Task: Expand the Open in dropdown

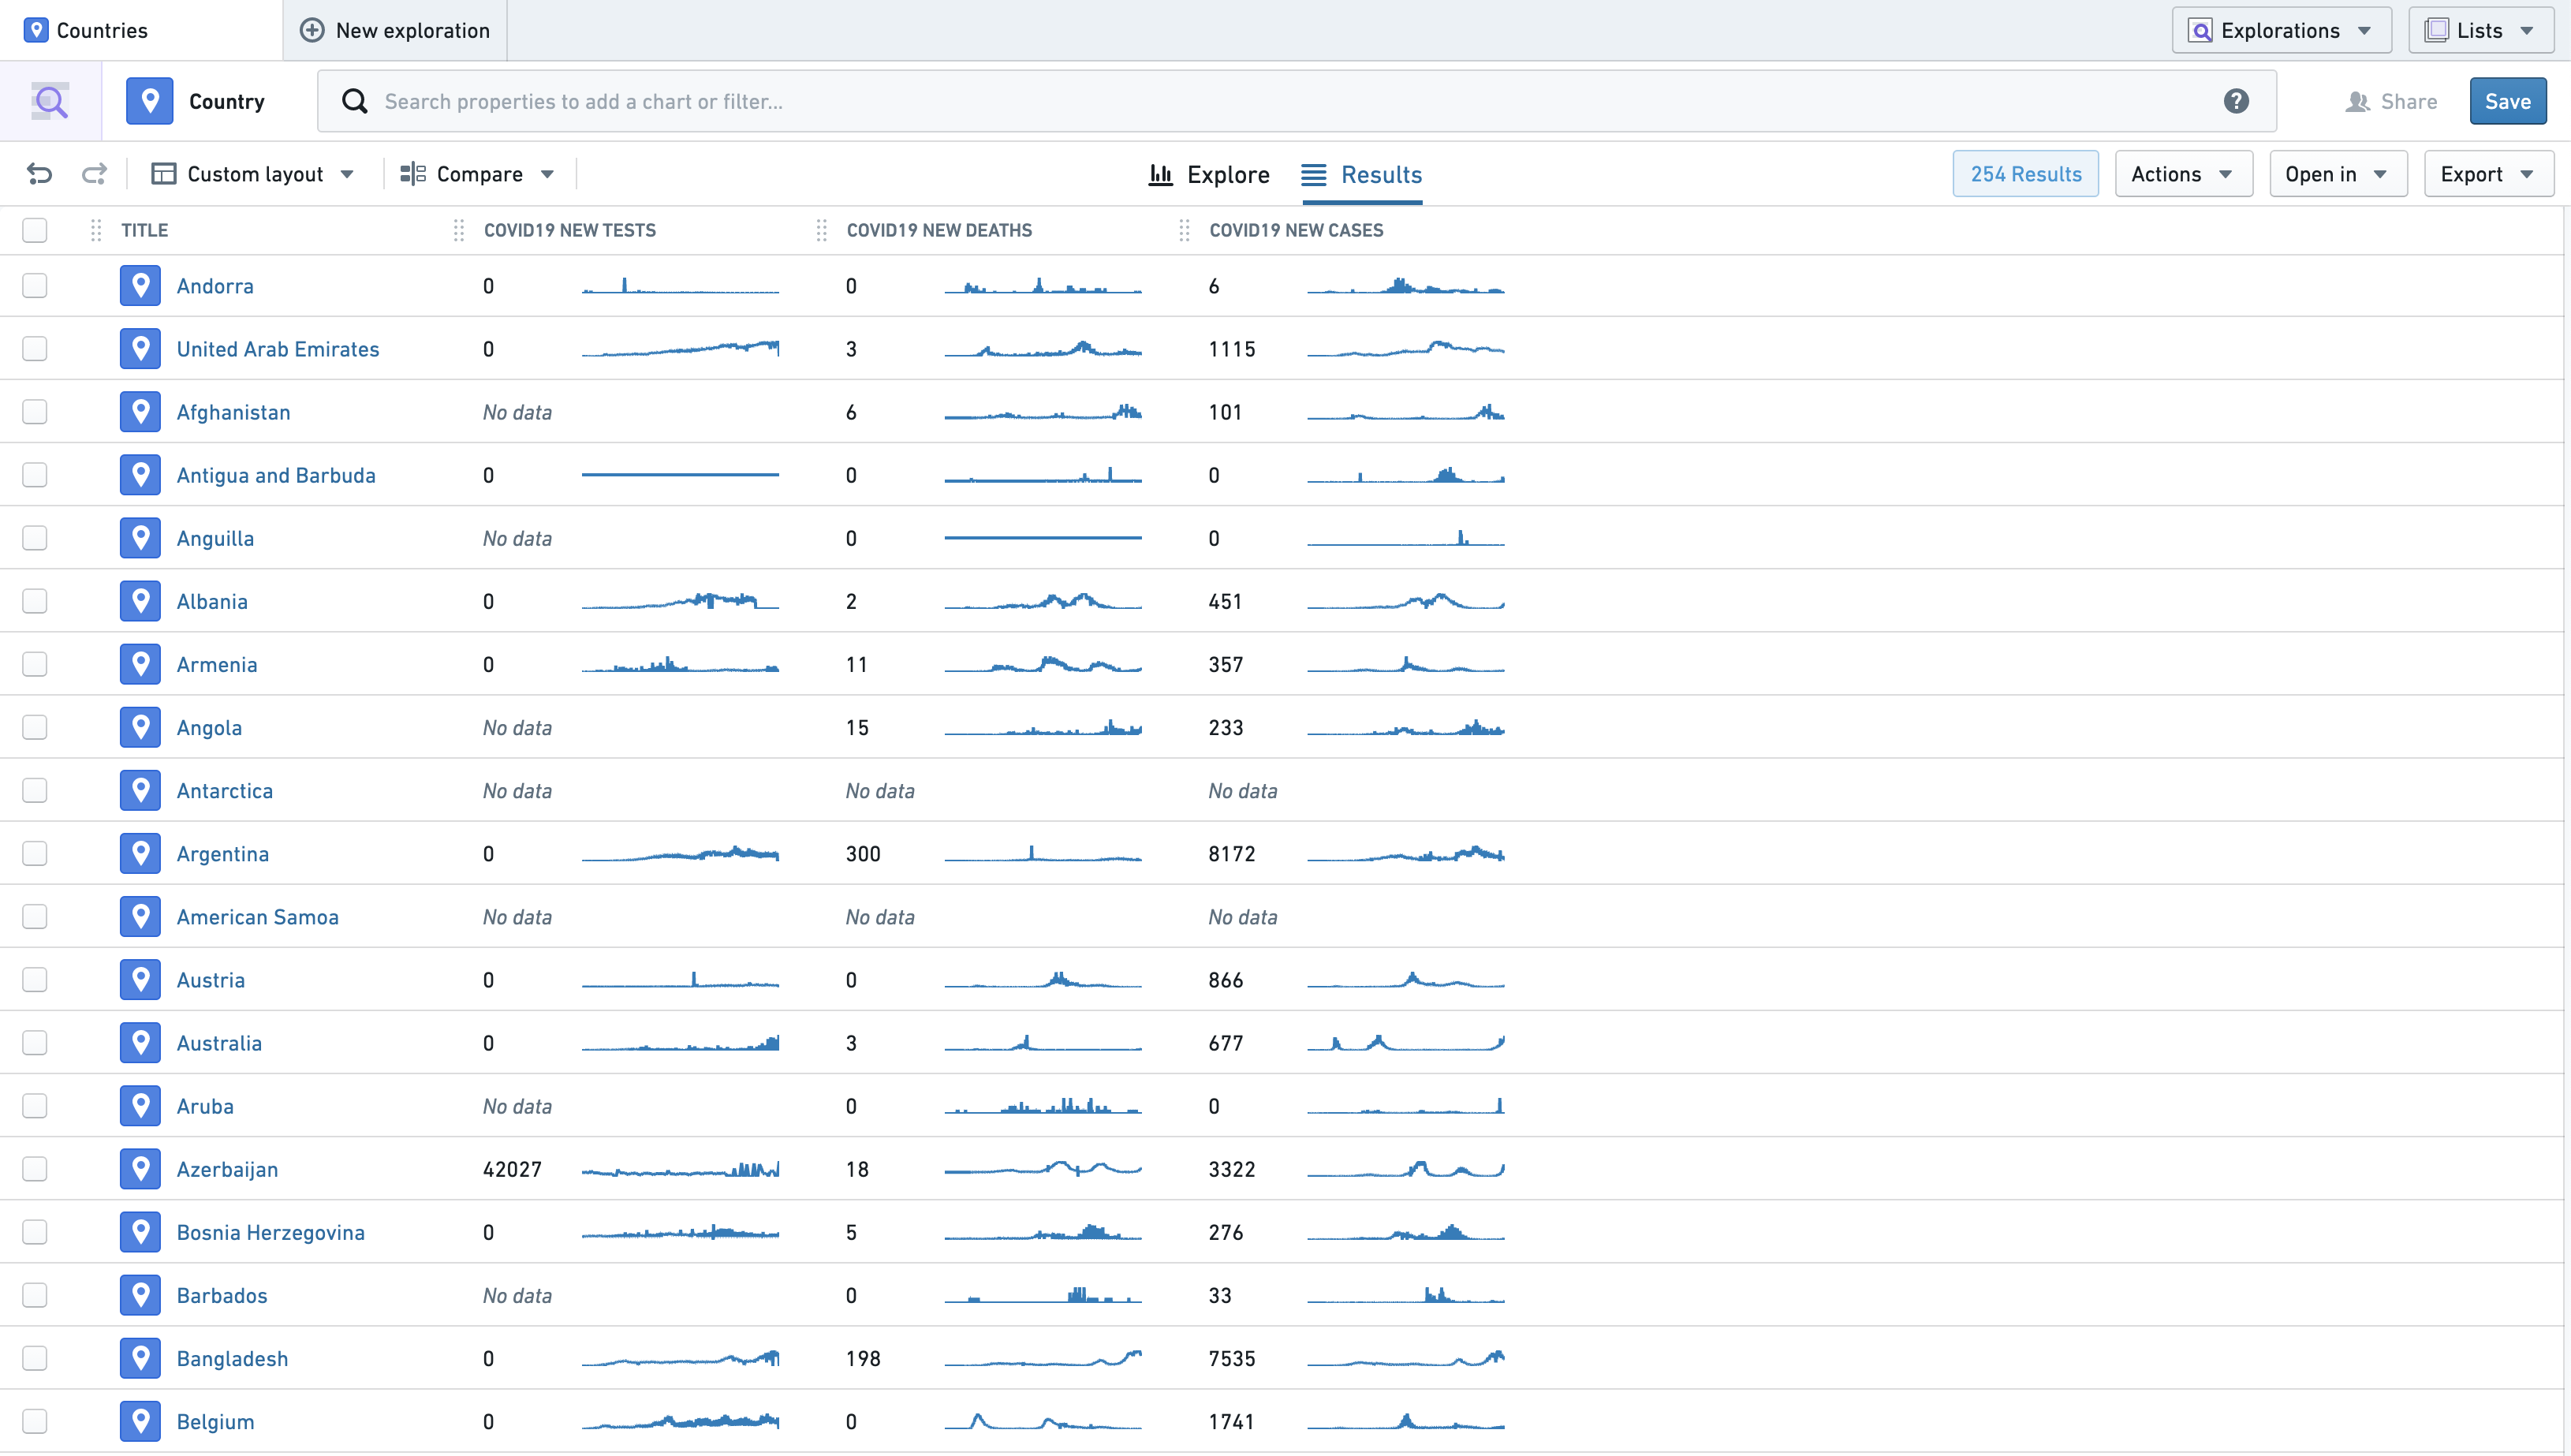Action: [x=2337, y=174]
